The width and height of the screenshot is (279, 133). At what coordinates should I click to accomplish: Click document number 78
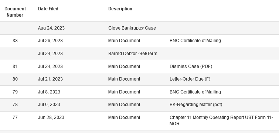pos(15,105)
